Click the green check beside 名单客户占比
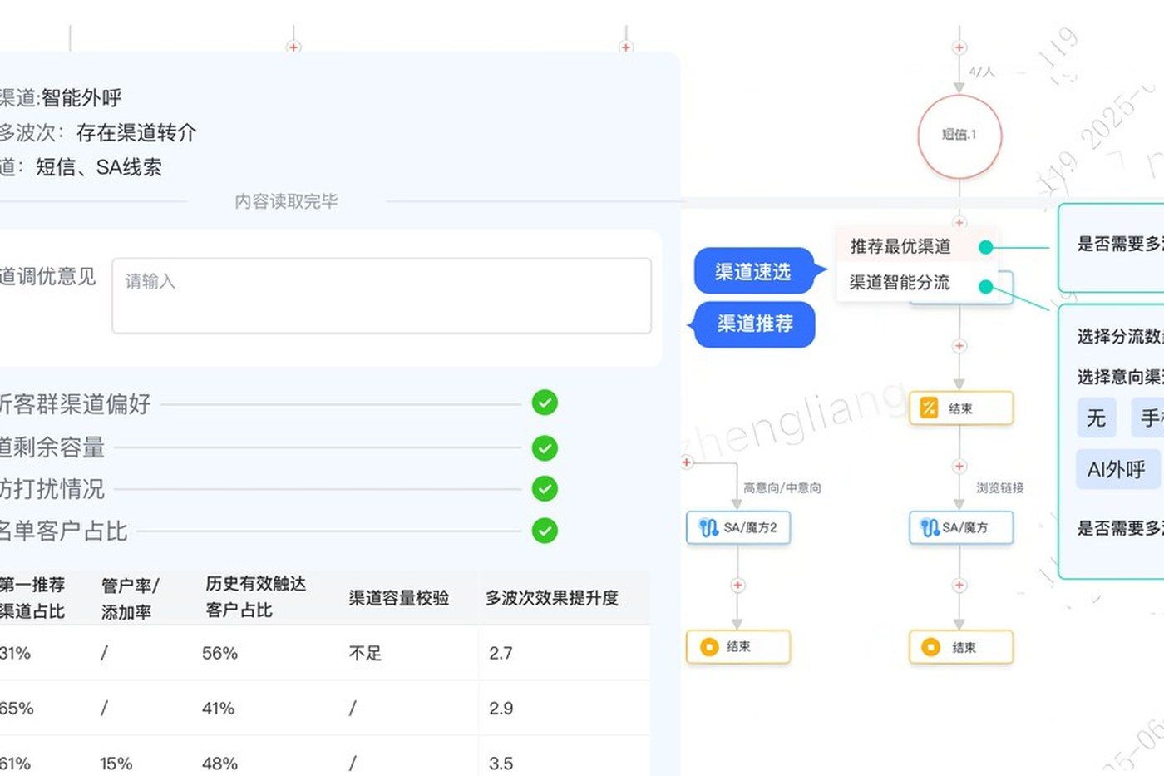This screenshot has width=1164, height=776. click(x=545, y=530)
